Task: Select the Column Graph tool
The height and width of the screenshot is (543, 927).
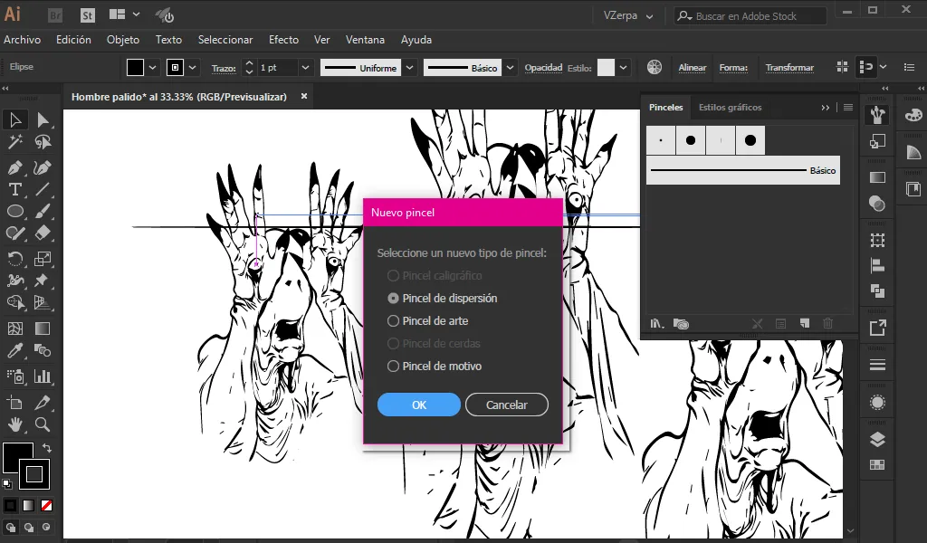Action: pos(43,376)
